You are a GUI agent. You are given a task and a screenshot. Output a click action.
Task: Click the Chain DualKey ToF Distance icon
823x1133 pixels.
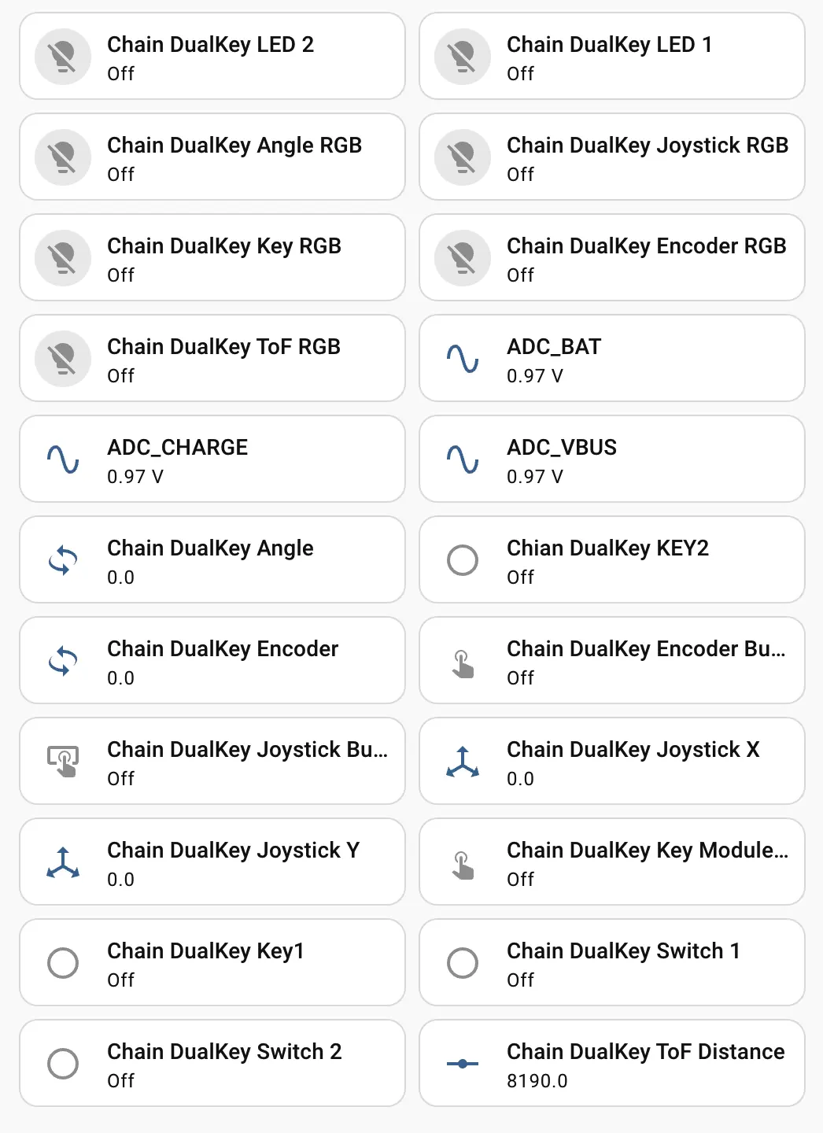(463, 1064)
